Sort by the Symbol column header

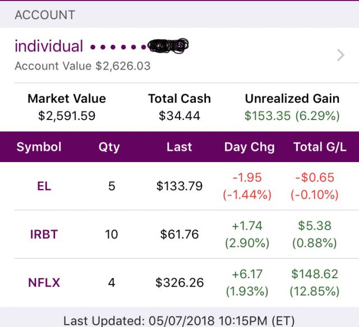(39, 147)
